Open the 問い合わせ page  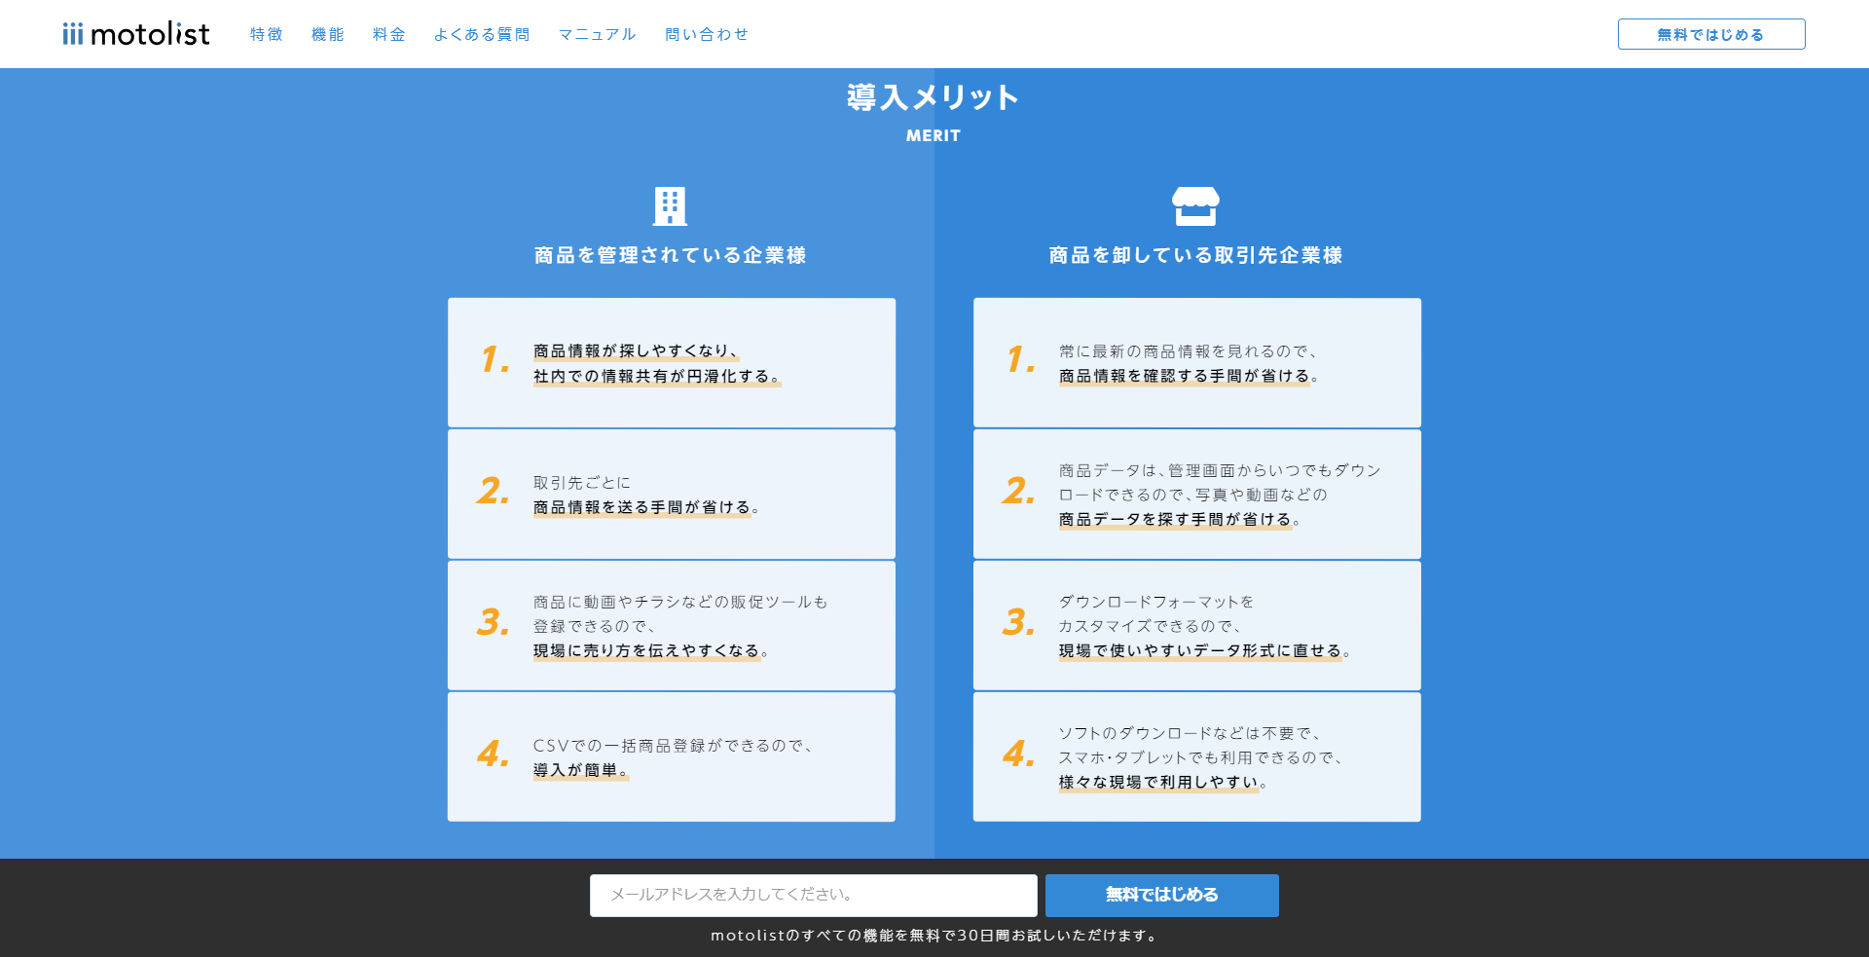tap(706, 33)
